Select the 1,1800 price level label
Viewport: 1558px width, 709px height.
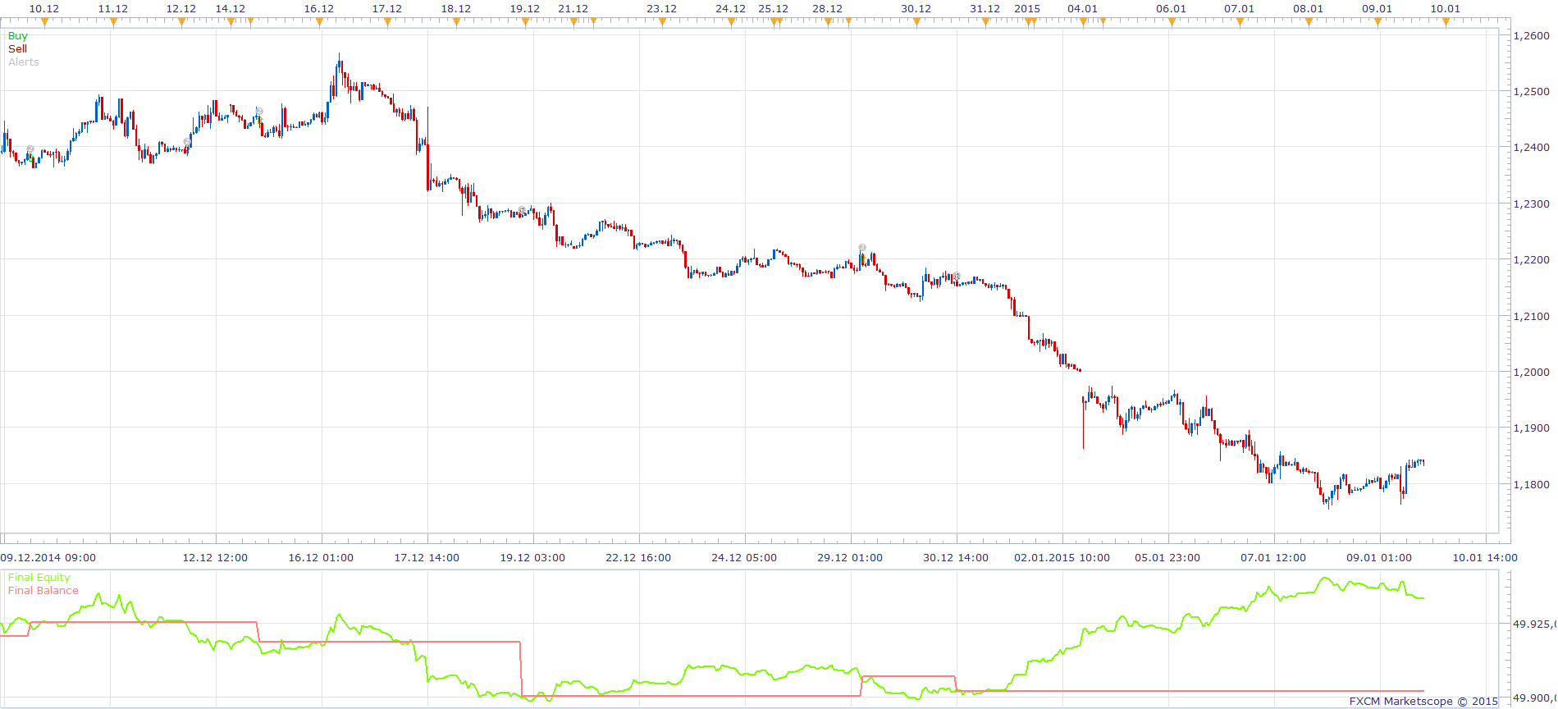1532,485
